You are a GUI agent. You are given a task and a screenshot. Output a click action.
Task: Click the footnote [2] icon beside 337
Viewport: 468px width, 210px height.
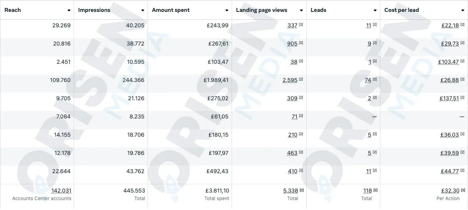(x=301, y=25)
